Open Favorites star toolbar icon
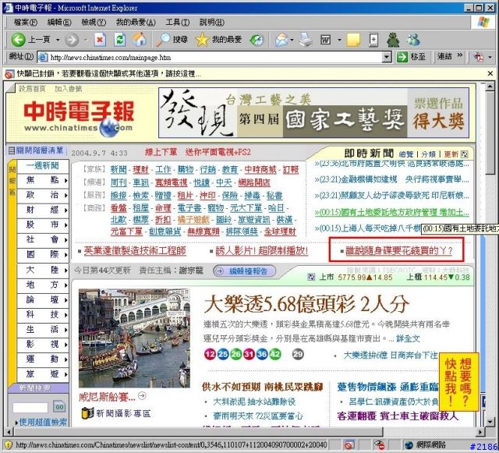 coord(202,40)
